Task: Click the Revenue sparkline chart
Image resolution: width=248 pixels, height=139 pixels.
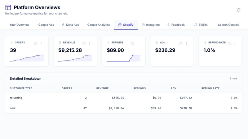Action: [x=75, y=58]
